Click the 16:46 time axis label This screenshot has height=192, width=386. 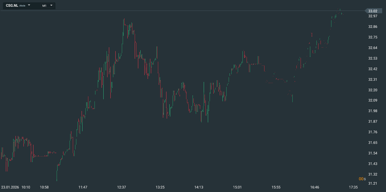coord(314,187)
